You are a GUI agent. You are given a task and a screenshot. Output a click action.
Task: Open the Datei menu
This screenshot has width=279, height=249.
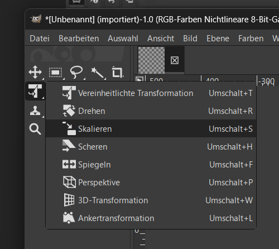[40, 39]
